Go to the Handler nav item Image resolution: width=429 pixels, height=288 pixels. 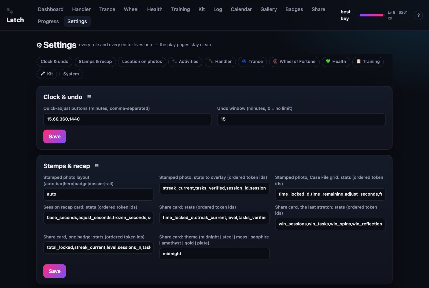pyautogui.click(x=81, y=9)
